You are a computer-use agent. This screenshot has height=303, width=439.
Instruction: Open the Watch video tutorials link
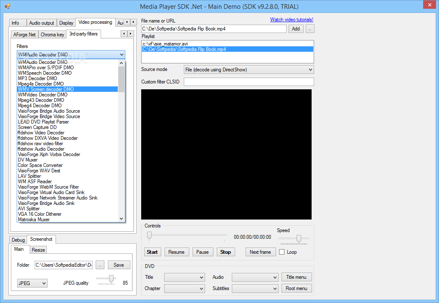point(292,20)
